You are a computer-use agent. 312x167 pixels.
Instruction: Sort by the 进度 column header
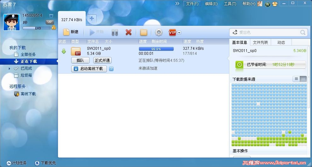pos(143,42)
